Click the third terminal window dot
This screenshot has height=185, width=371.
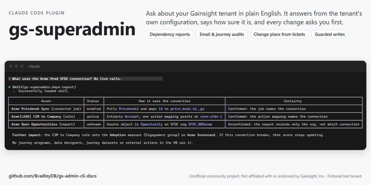click(x=22, y=66)
